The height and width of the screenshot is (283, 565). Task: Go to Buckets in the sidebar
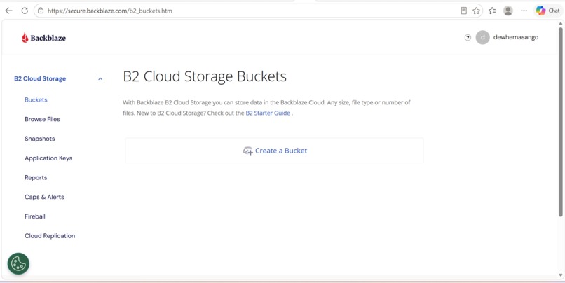(x=36, y=99)
